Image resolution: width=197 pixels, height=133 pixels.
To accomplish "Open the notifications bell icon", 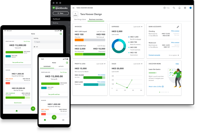I will click(x=179, y=8).
